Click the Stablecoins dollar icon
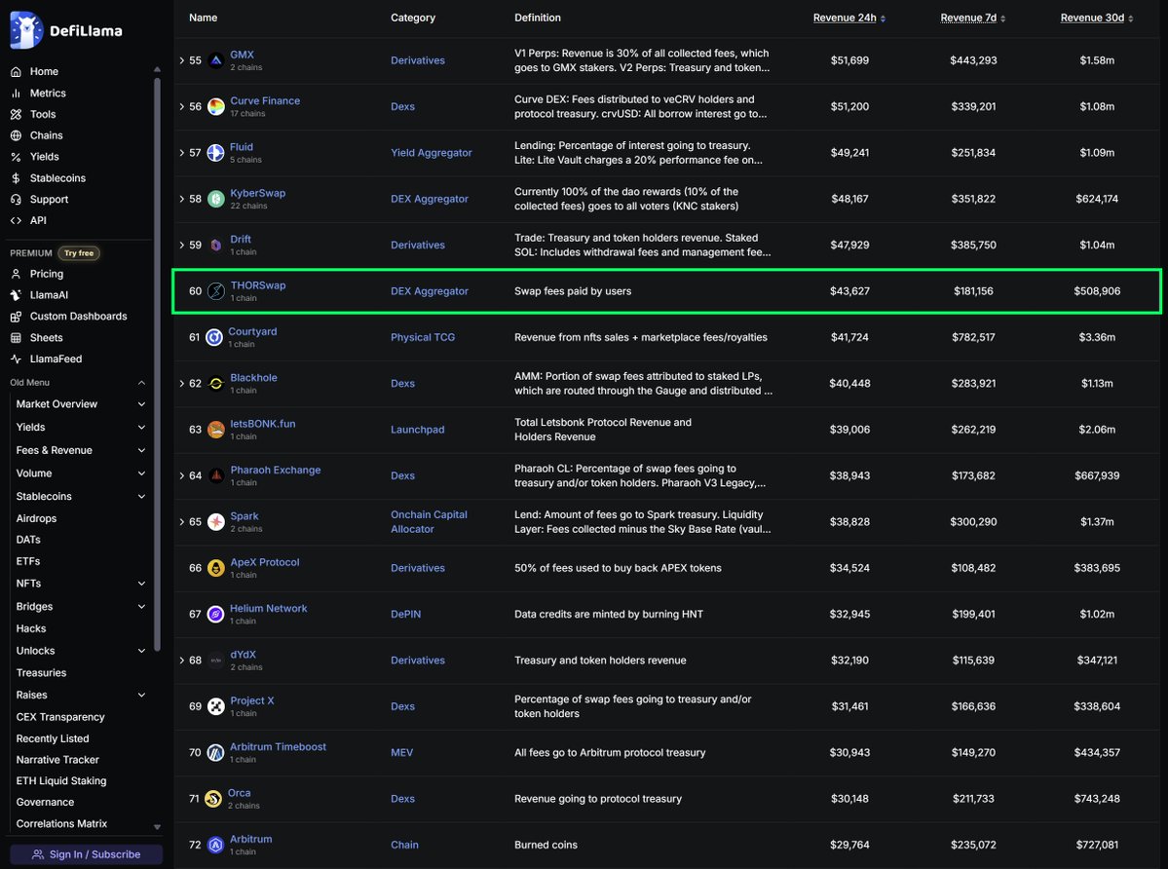 pos(16,178)
